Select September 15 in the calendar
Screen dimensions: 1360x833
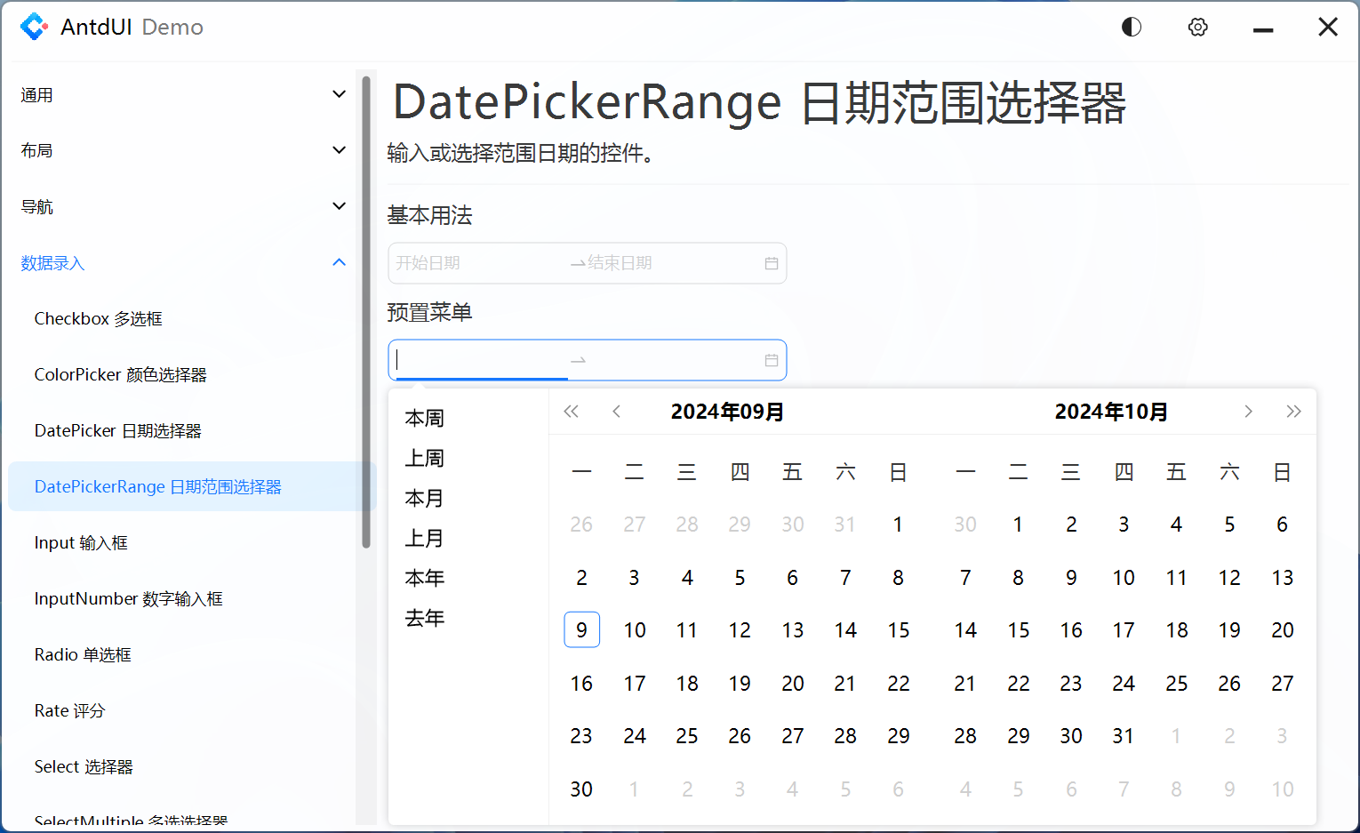898,629
